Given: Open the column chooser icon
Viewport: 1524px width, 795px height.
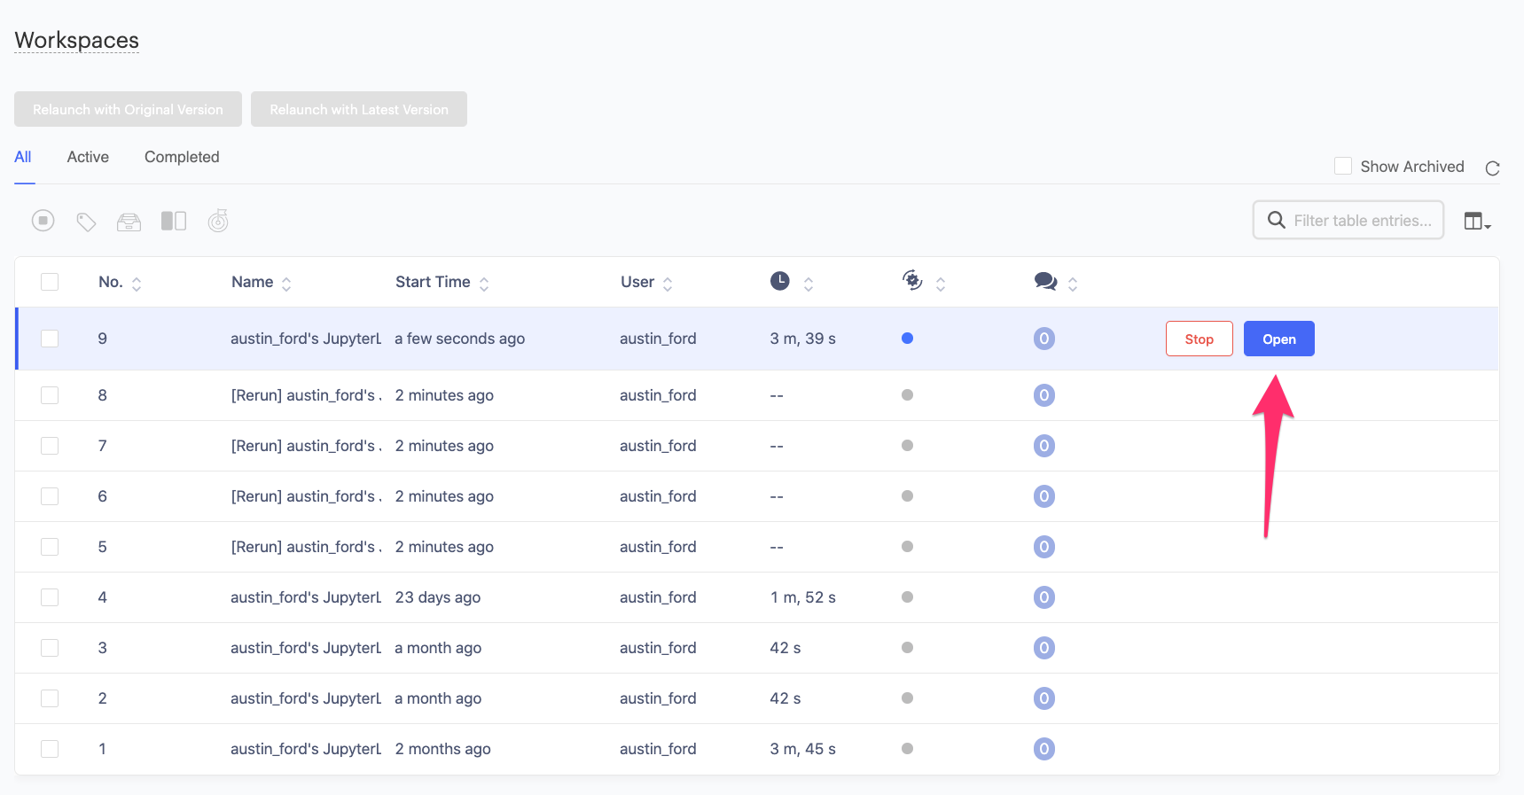Looking at the screenshot, I should click(1477, 222).
